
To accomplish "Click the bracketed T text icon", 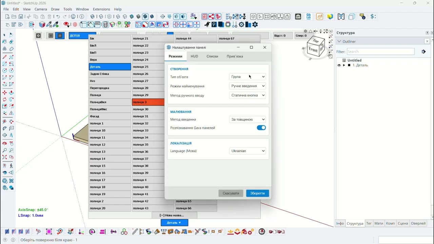I will 341,17.
